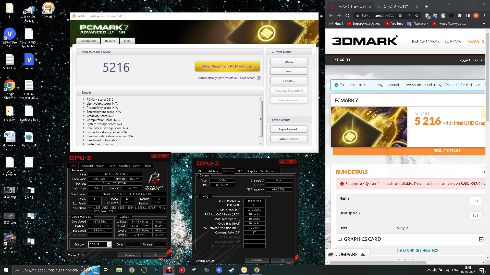The width and height of the screenshot is (490, 275).
Task: Open the Gmail bookmark
Action: (x=336, y=24)
